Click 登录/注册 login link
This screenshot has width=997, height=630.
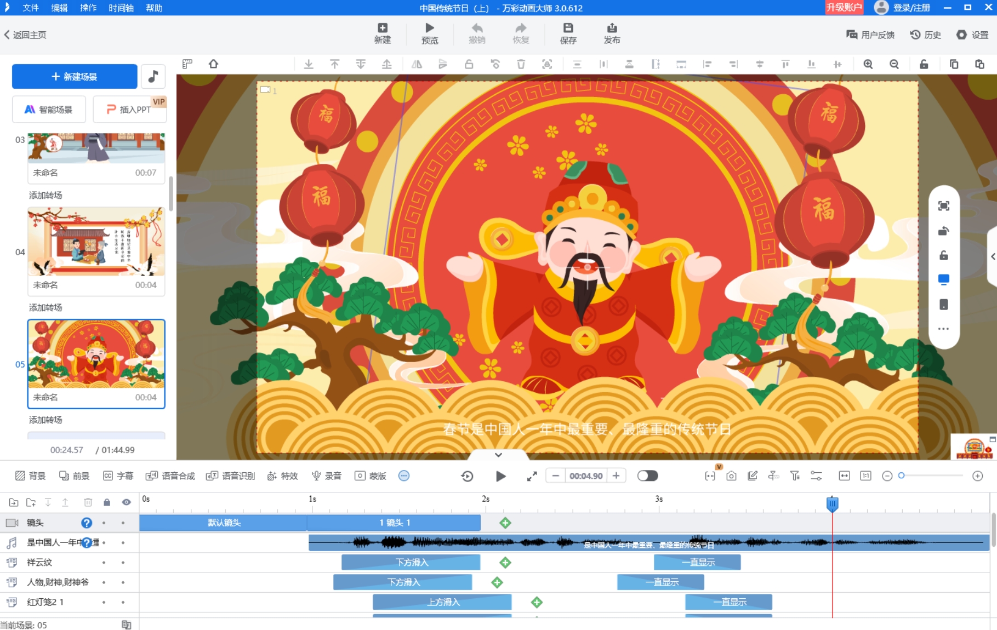911,8
